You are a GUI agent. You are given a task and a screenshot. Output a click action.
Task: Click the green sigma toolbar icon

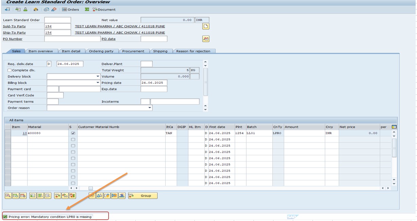(x=87, y=9)
